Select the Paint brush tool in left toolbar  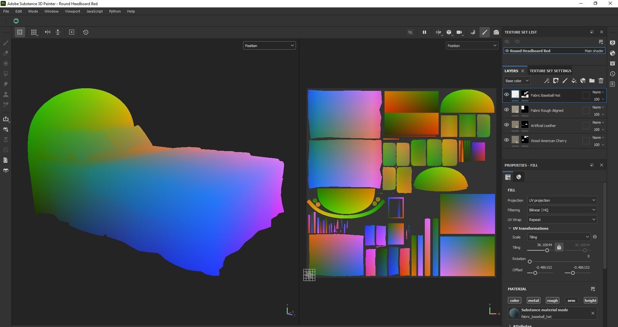tap(6, 43)
